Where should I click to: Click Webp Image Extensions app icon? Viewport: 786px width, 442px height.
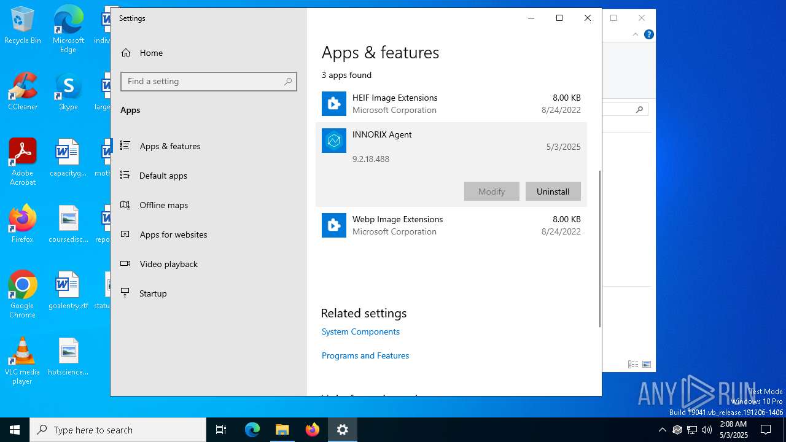(334, 225)
